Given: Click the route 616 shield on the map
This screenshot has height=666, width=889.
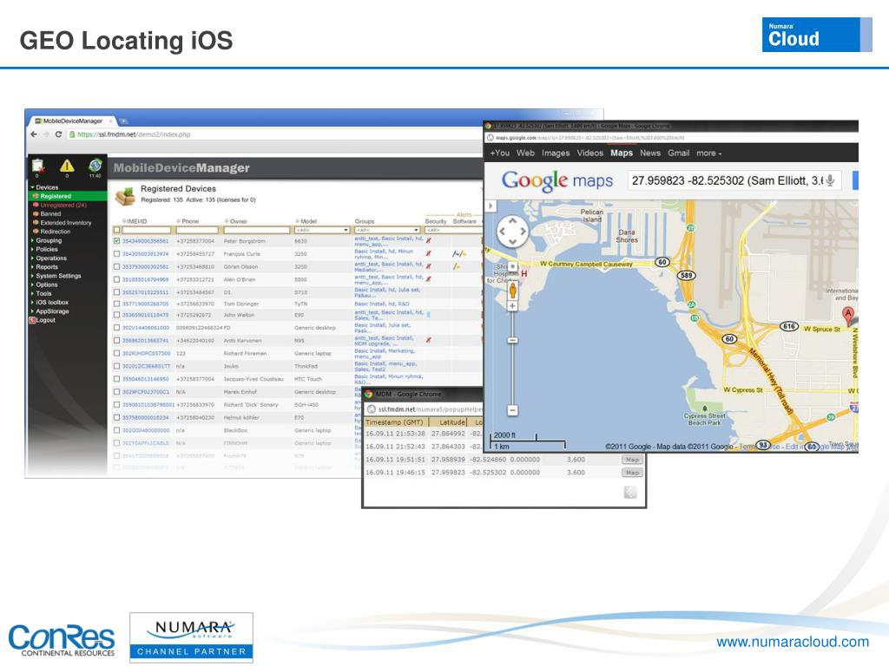Looking at the screenshot, I should tap(788, 326).
